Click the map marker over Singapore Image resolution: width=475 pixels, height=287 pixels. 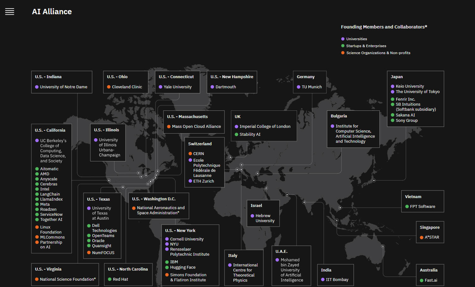click(x=337, y=220)
